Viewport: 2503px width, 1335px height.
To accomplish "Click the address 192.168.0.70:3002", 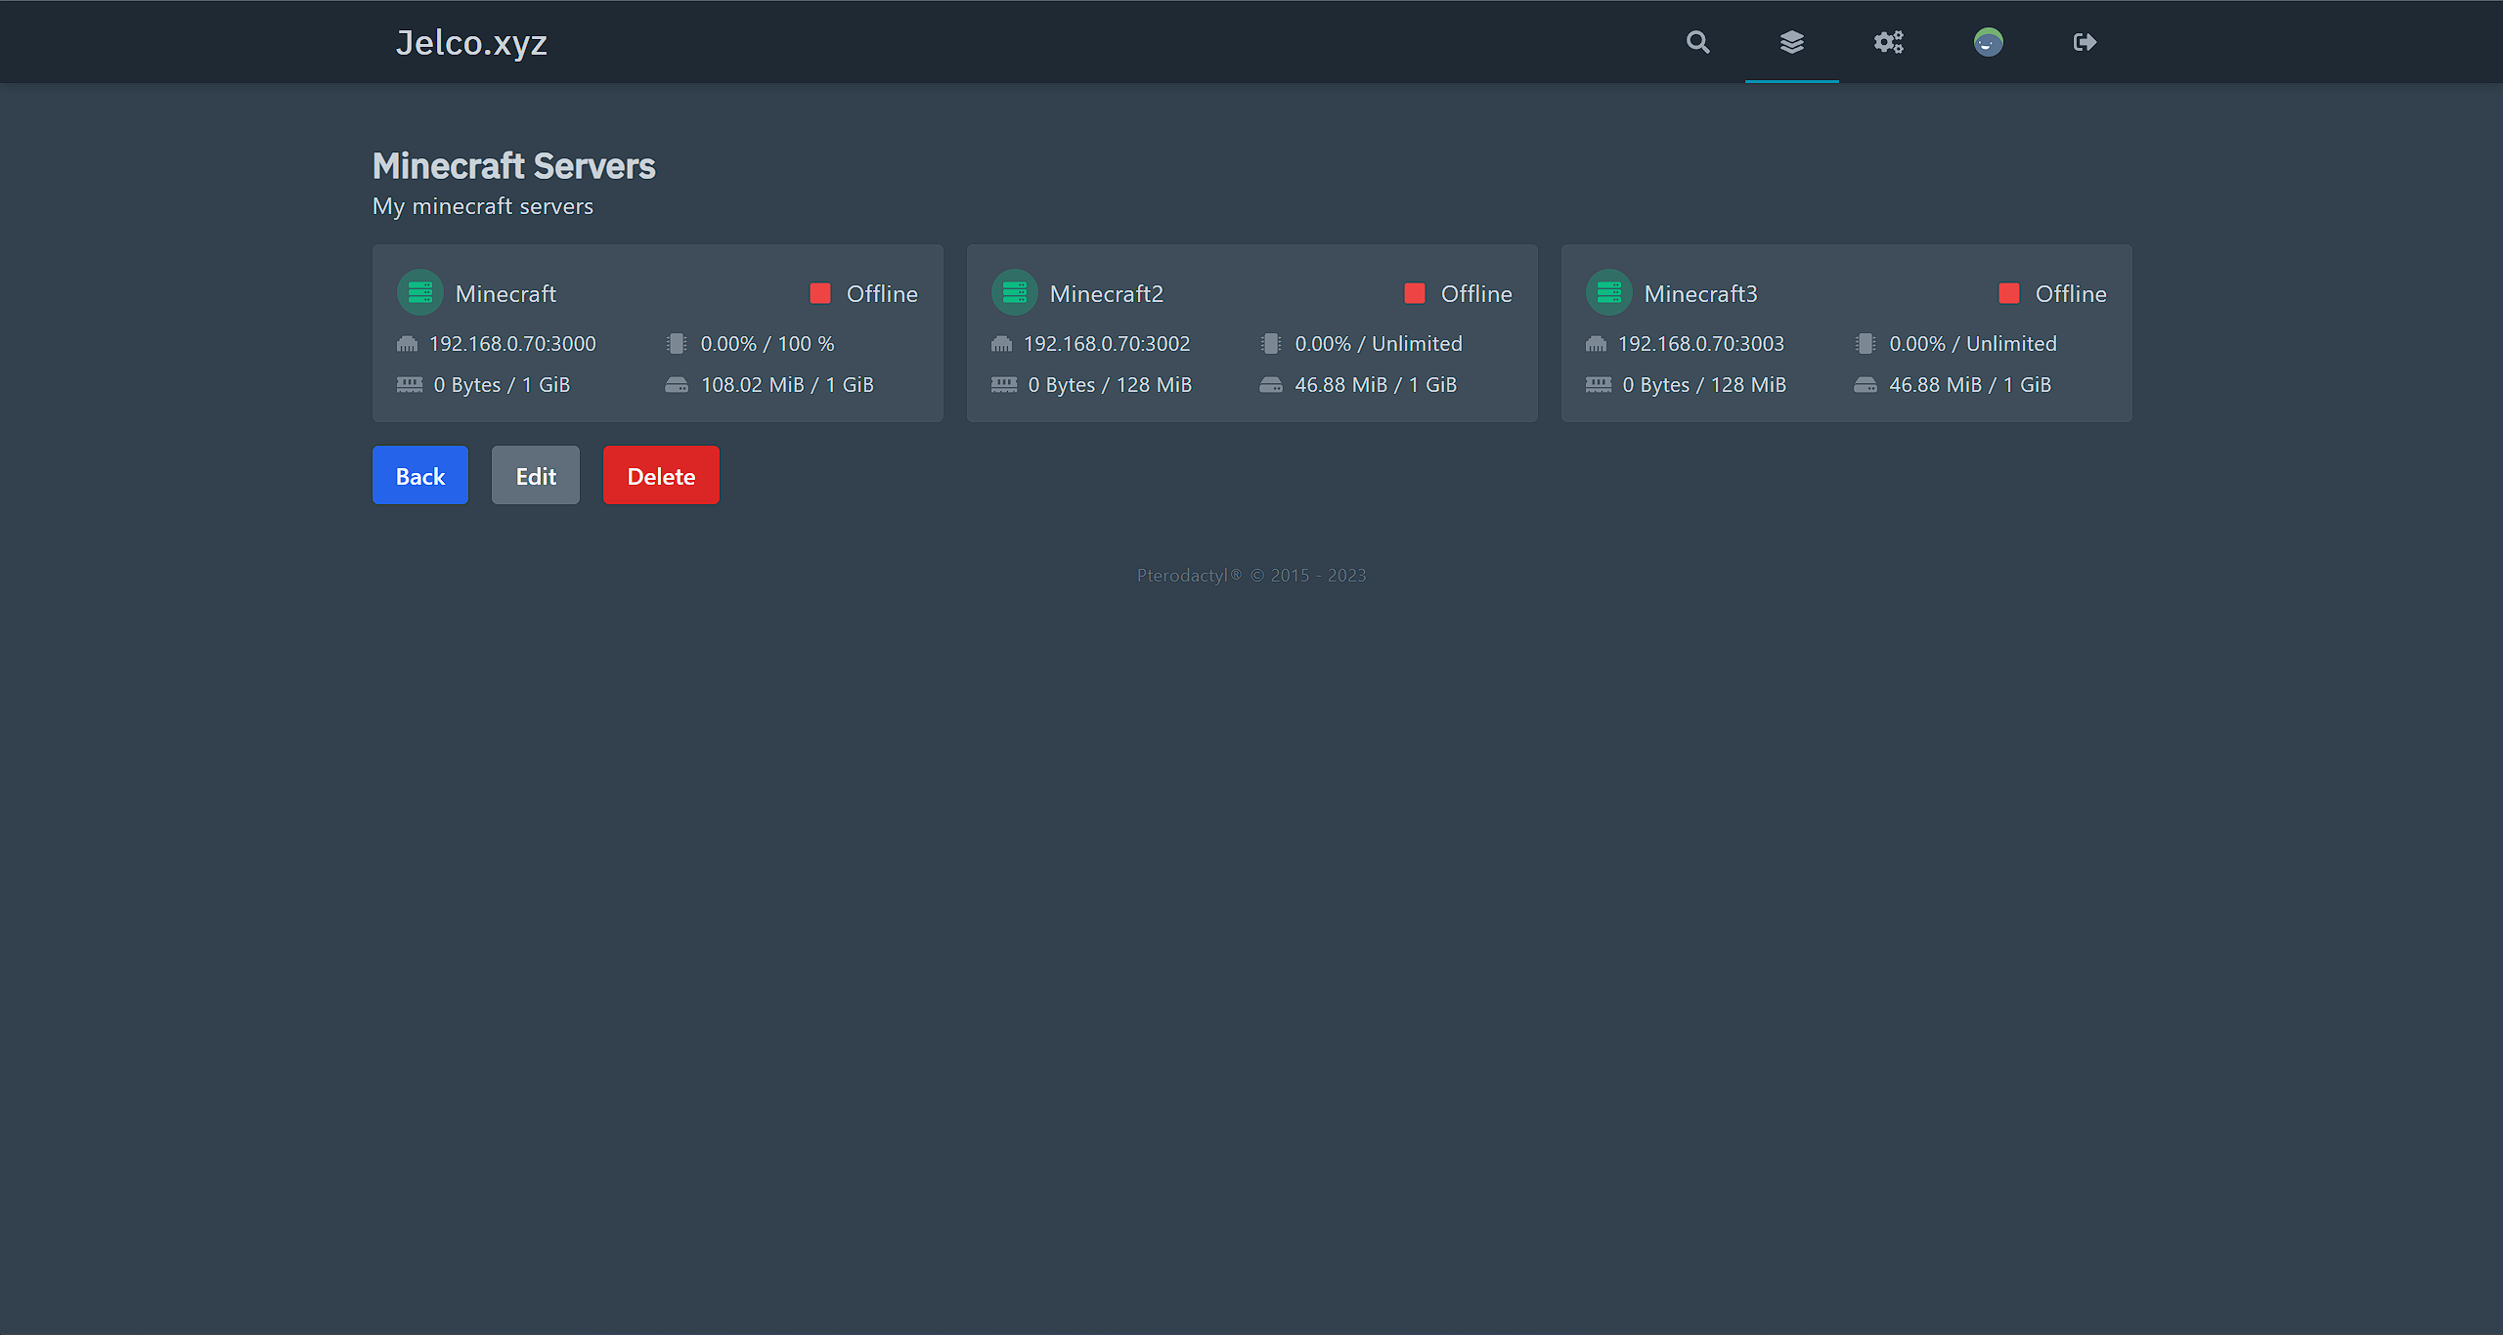I will (1107, 344).
